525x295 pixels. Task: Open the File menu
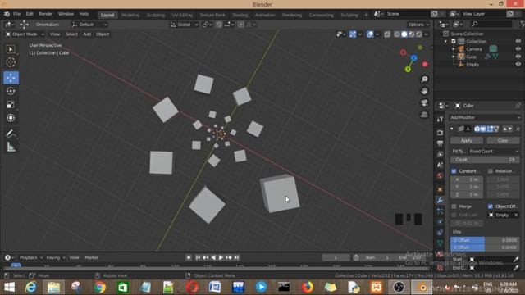pyautogui.click(x=16, y=14)
